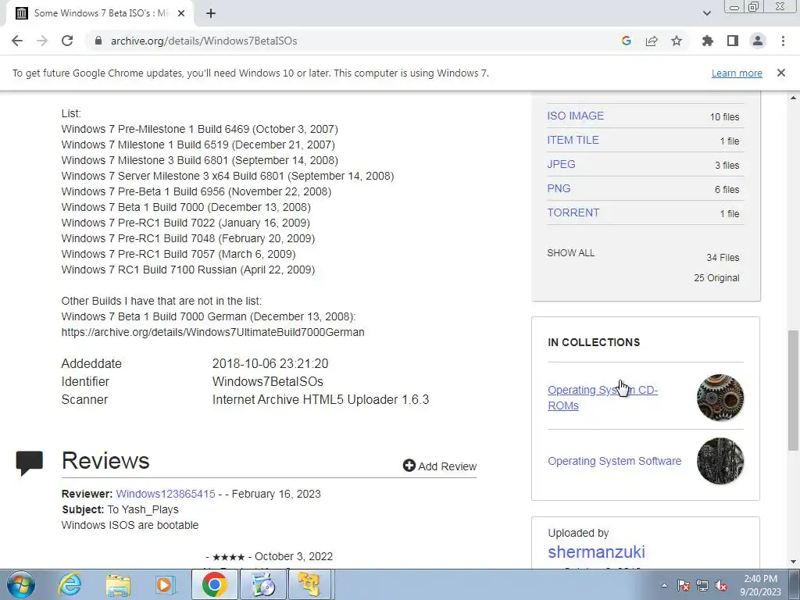Image resolution: width=800 pixels, height=600 pixels.
Task: Switch to the Chrome taskbar button
Action: (x=214, y=584)
